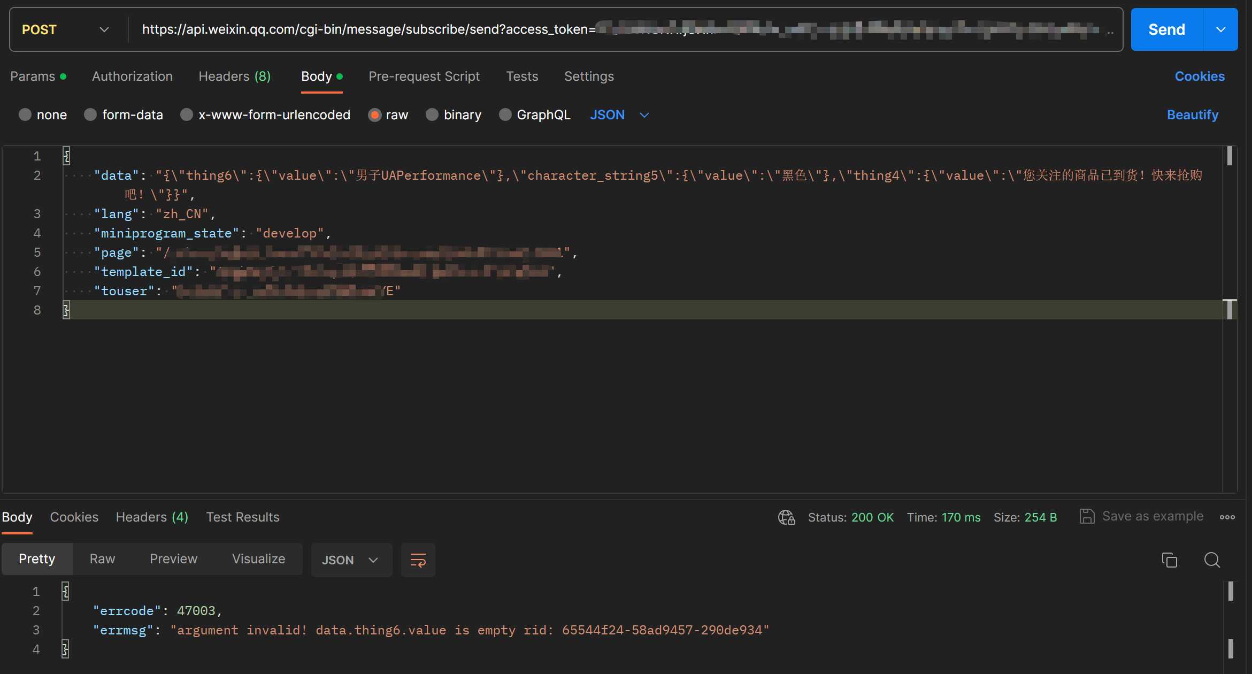Choose the x-www-form-urlencoded radio button

187,115
